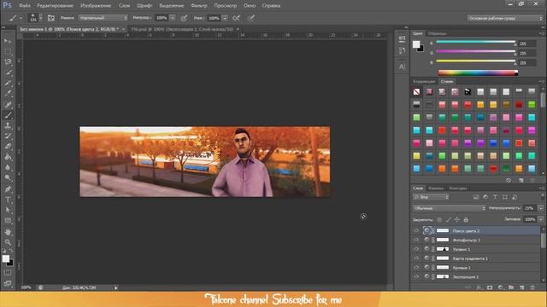
Task: Hide the Кривые 1 layer
Action: tap(416, 267)
